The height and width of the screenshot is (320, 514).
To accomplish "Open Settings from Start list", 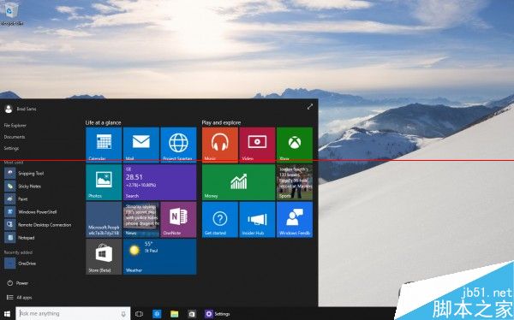I will pos(11,148).
